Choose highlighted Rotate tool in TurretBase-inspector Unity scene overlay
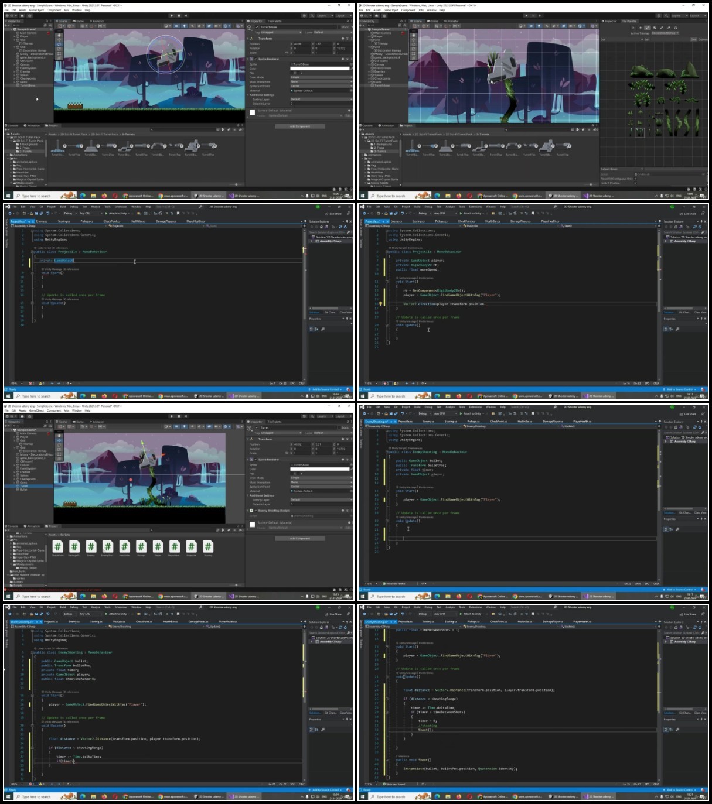This screenshot has height=804, width=712. coord(59,44)
